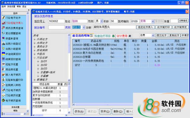Open 用药及费用查询 sidebar icon

(3, 28)
